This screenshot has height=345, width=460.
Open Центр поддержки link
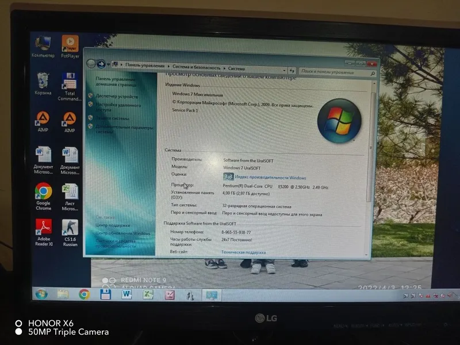(x=112, y=225)
